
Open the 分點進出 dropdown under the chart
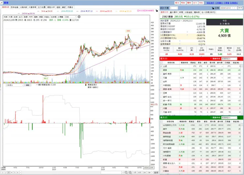pyautogui.click(x=15, y=85)
